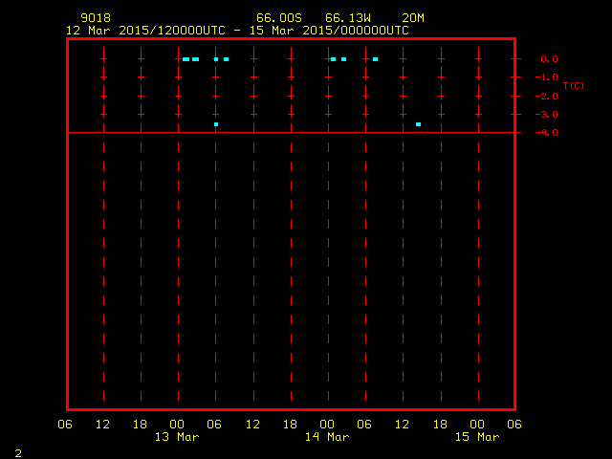
Task: Click the T(C) axis unit label
Action: point(574,85)
